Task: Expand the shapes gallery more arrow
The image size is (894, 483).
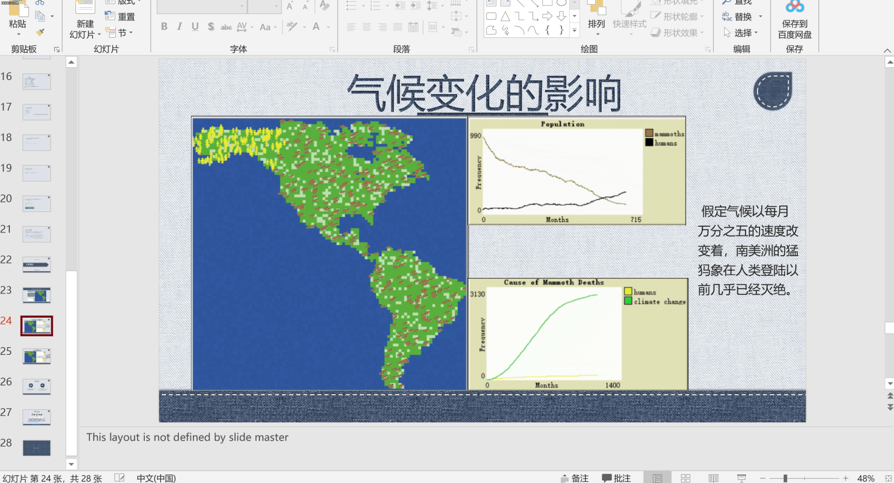Action: coord(574,30)
